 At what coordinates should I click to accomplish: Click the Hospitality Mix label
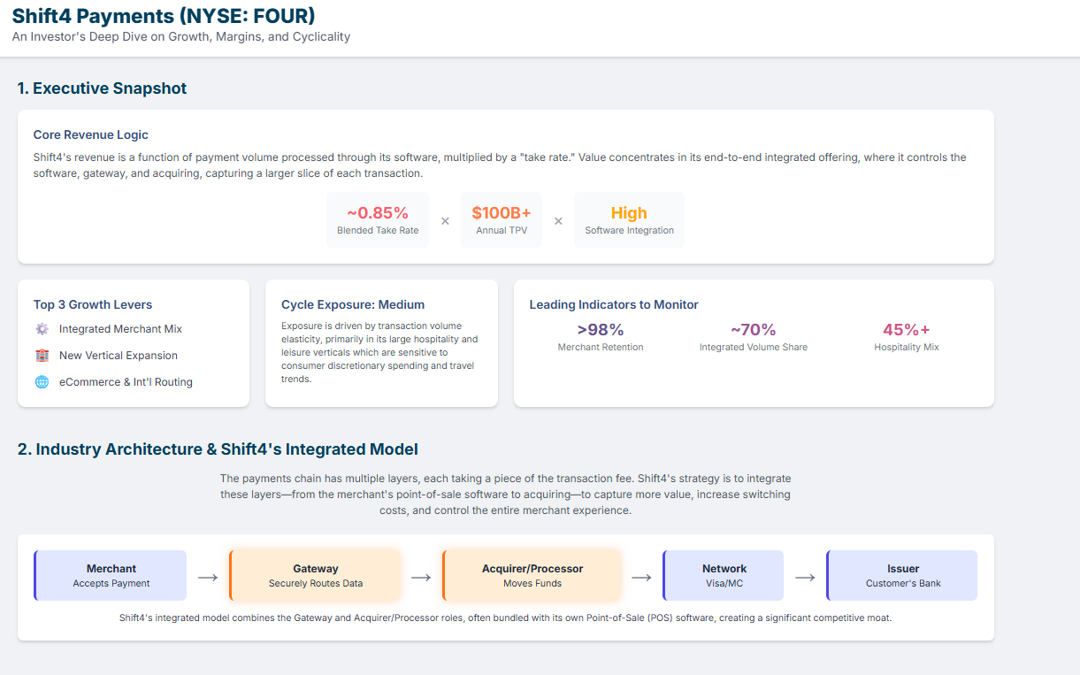907,348
